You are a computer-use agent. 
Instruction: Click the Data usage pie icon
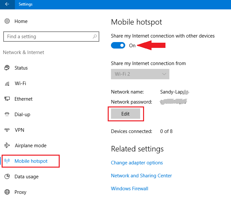coord(7,177)
